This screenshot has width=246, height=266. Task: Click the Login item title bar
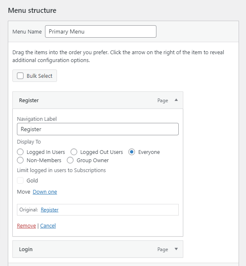[98, 249]
